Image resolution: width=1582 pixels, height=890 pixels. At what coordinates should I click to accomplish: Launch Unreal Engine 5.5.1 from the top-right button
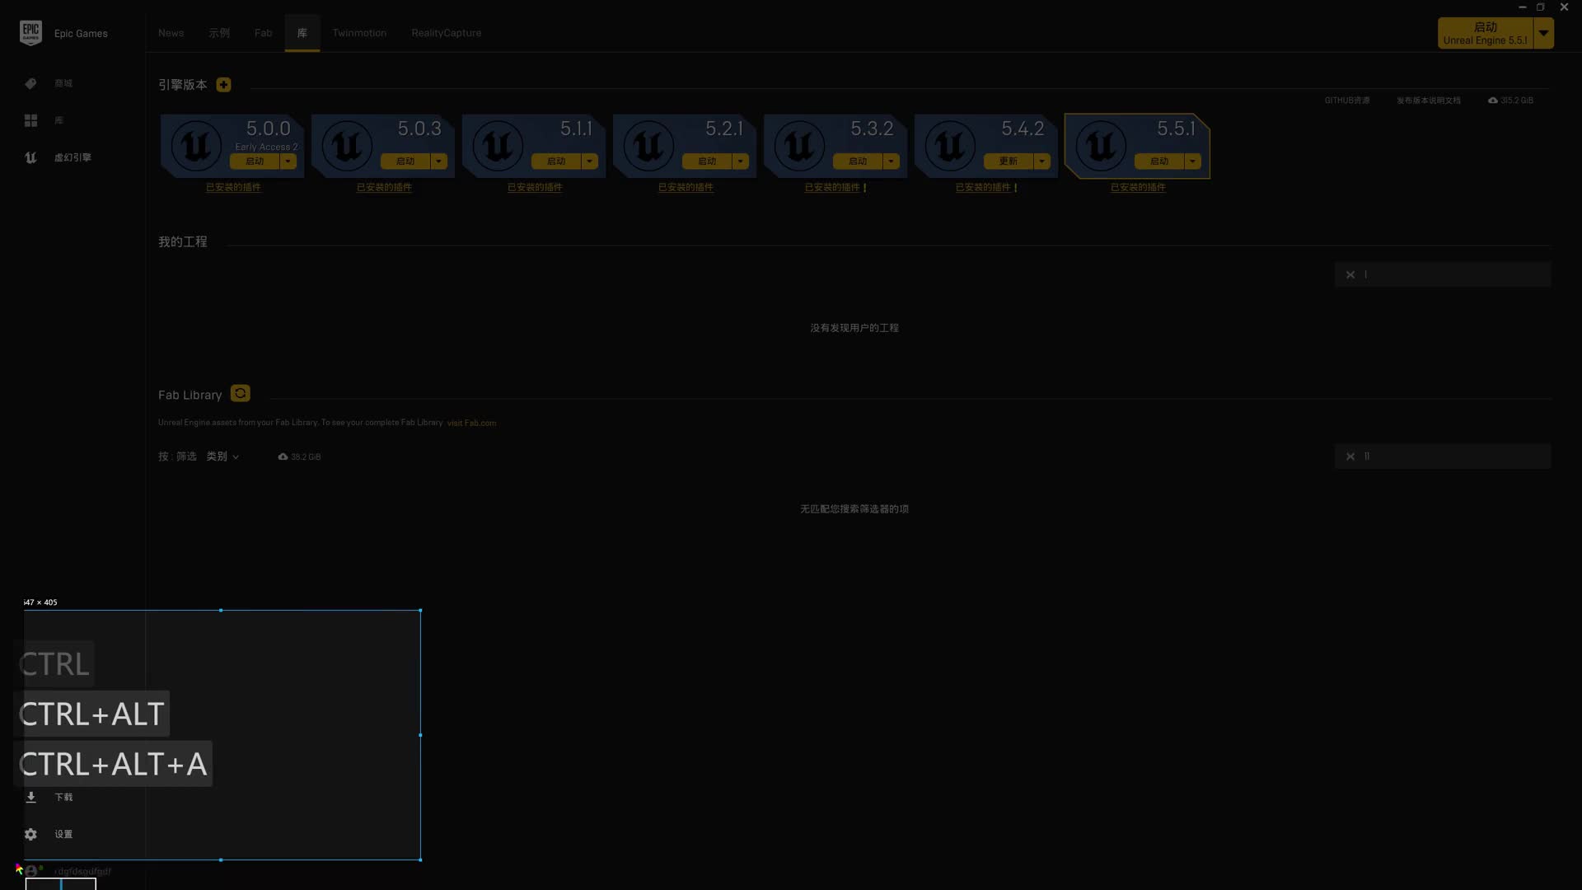1485,34
